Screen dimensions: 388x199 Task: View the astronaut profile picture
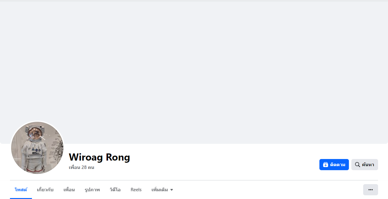click(37, 148)
